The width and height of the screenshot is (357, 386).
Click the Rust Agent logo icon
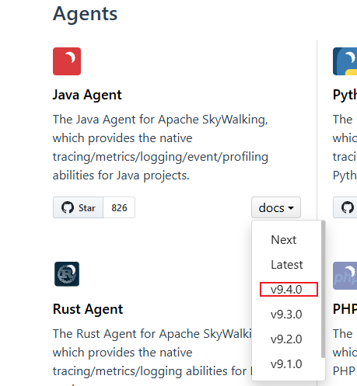pos(67,274)
